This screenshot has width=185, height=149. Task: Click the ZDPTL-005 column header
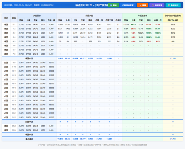(173, 20)
